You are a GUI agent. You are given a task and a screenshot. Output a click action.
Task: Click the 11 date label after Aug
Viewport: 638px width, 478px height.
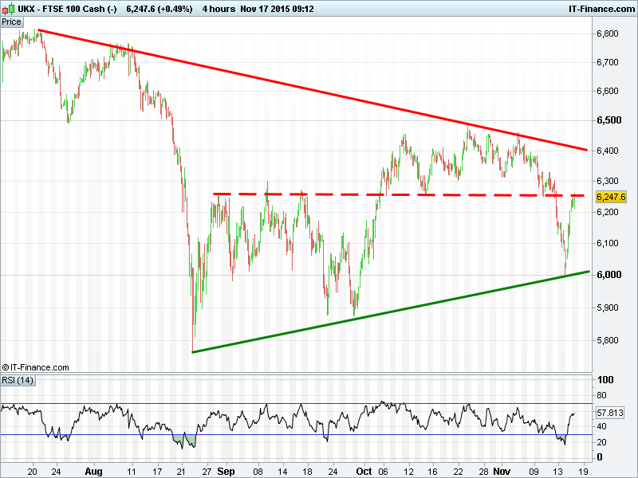[132, 472]
